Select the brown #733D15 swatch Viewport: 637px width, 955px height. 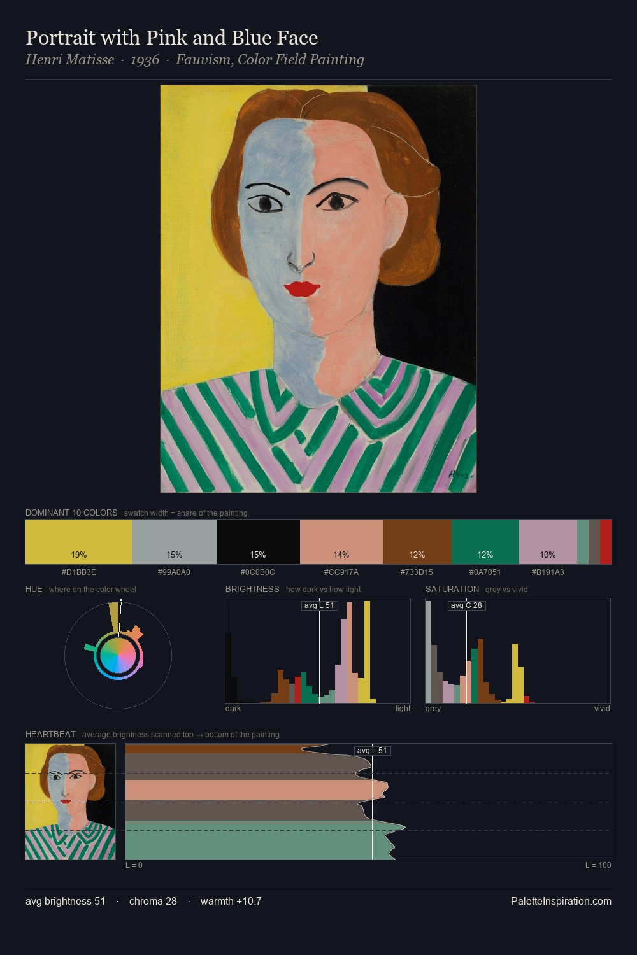pos(417,542)
